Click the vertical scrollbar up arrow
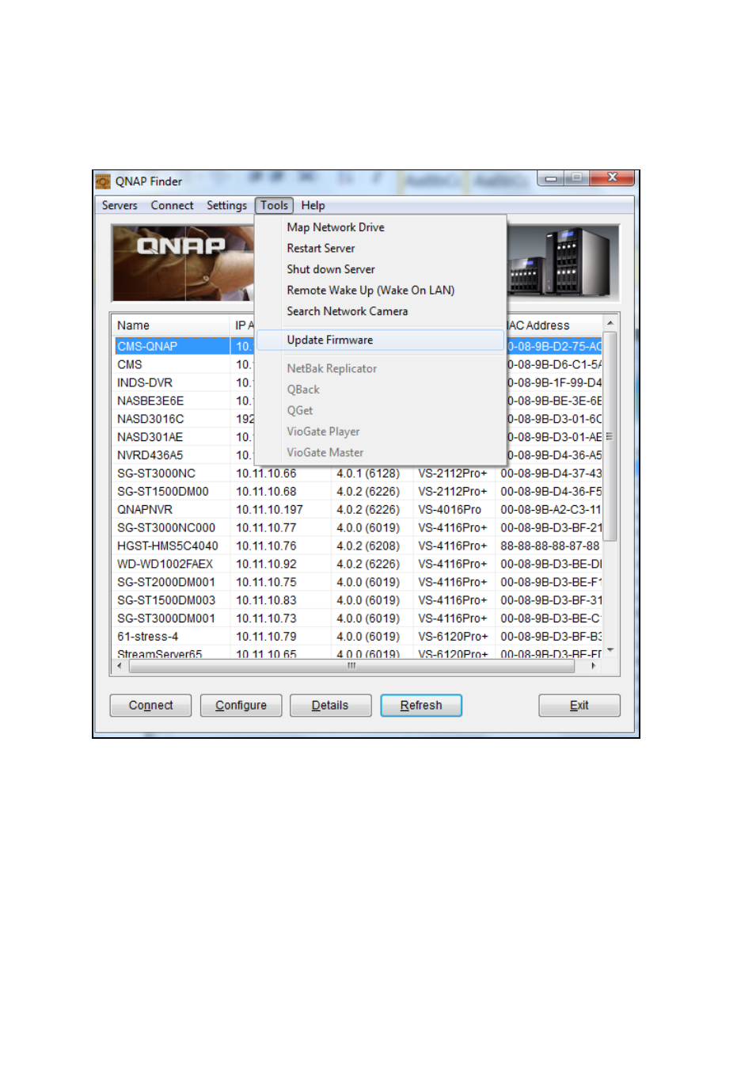Screen dimensions: 756x1069 (610, 324)
